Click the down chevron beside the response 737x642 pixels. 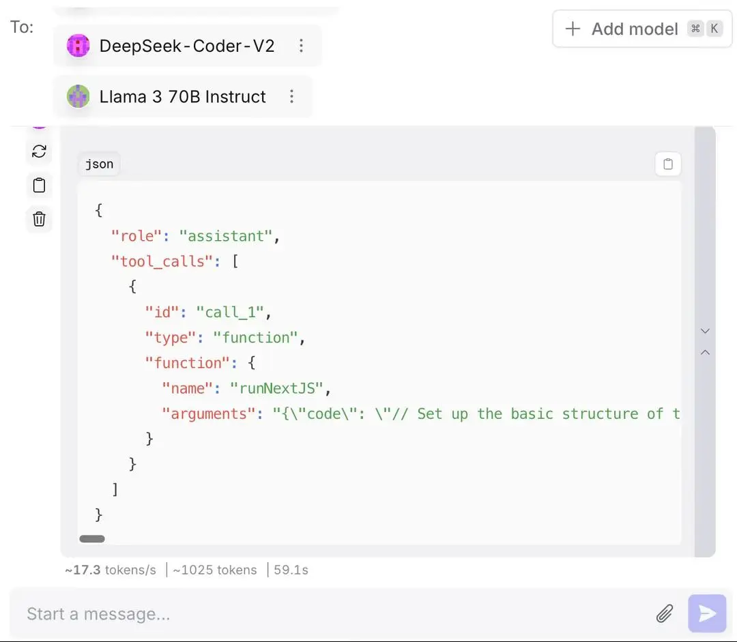click(x=705, y=331)
